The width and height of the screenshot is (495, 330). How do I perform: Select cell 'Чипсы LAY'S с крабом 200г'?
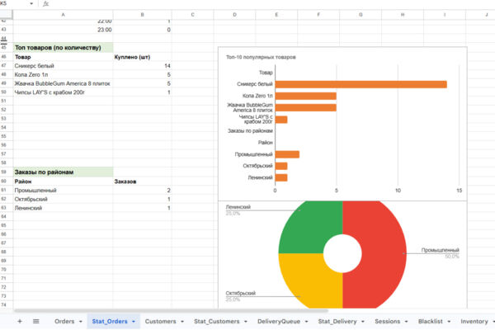tap(64, 92)
